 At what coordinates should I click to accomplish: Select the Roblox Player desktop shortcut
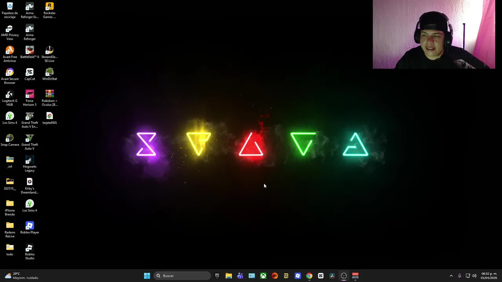(x=30, y=228)
